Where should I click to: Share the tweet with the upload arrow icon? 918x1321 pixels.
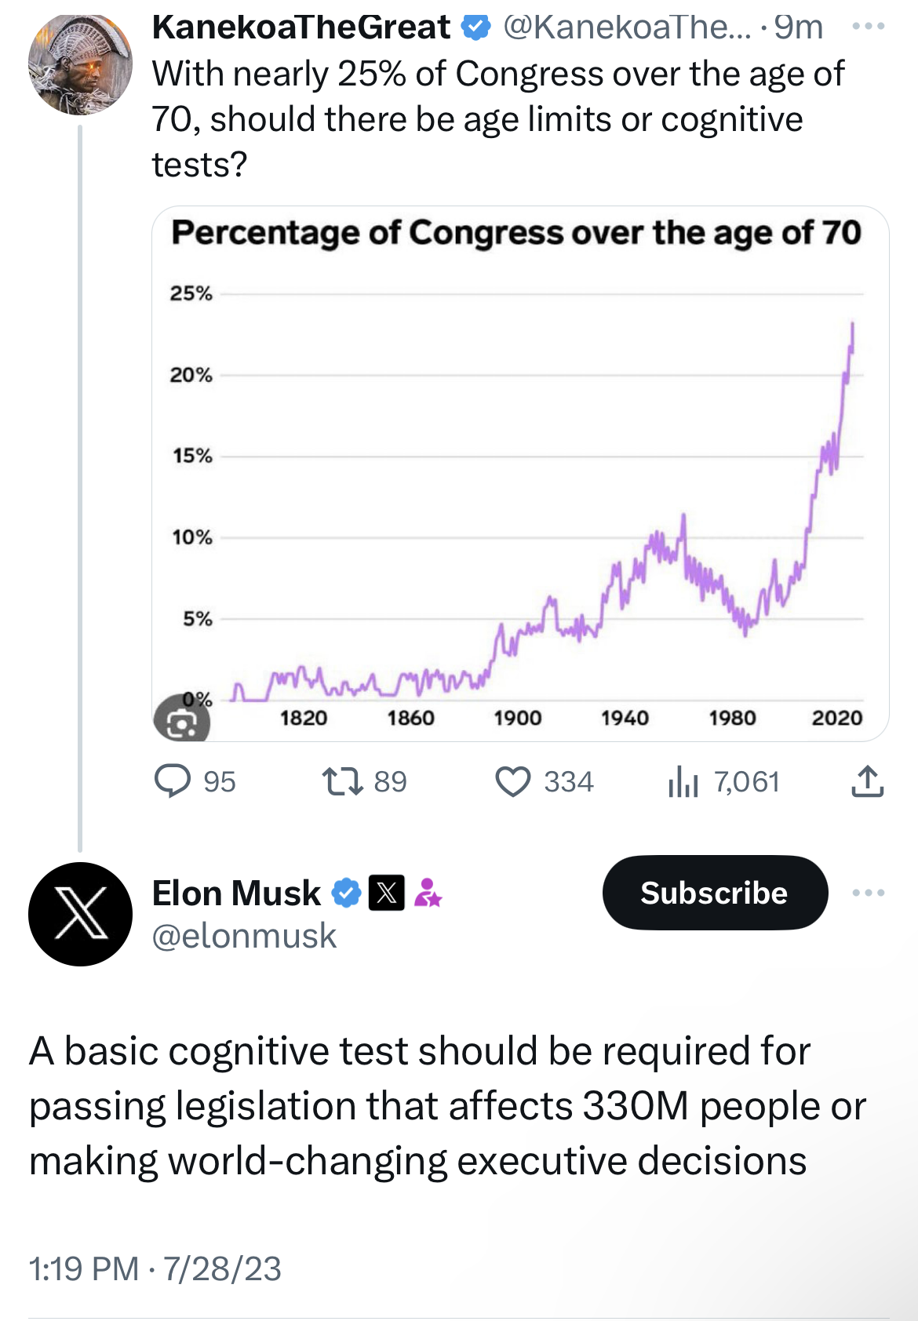pyautogui.click(x=868, y=781)
